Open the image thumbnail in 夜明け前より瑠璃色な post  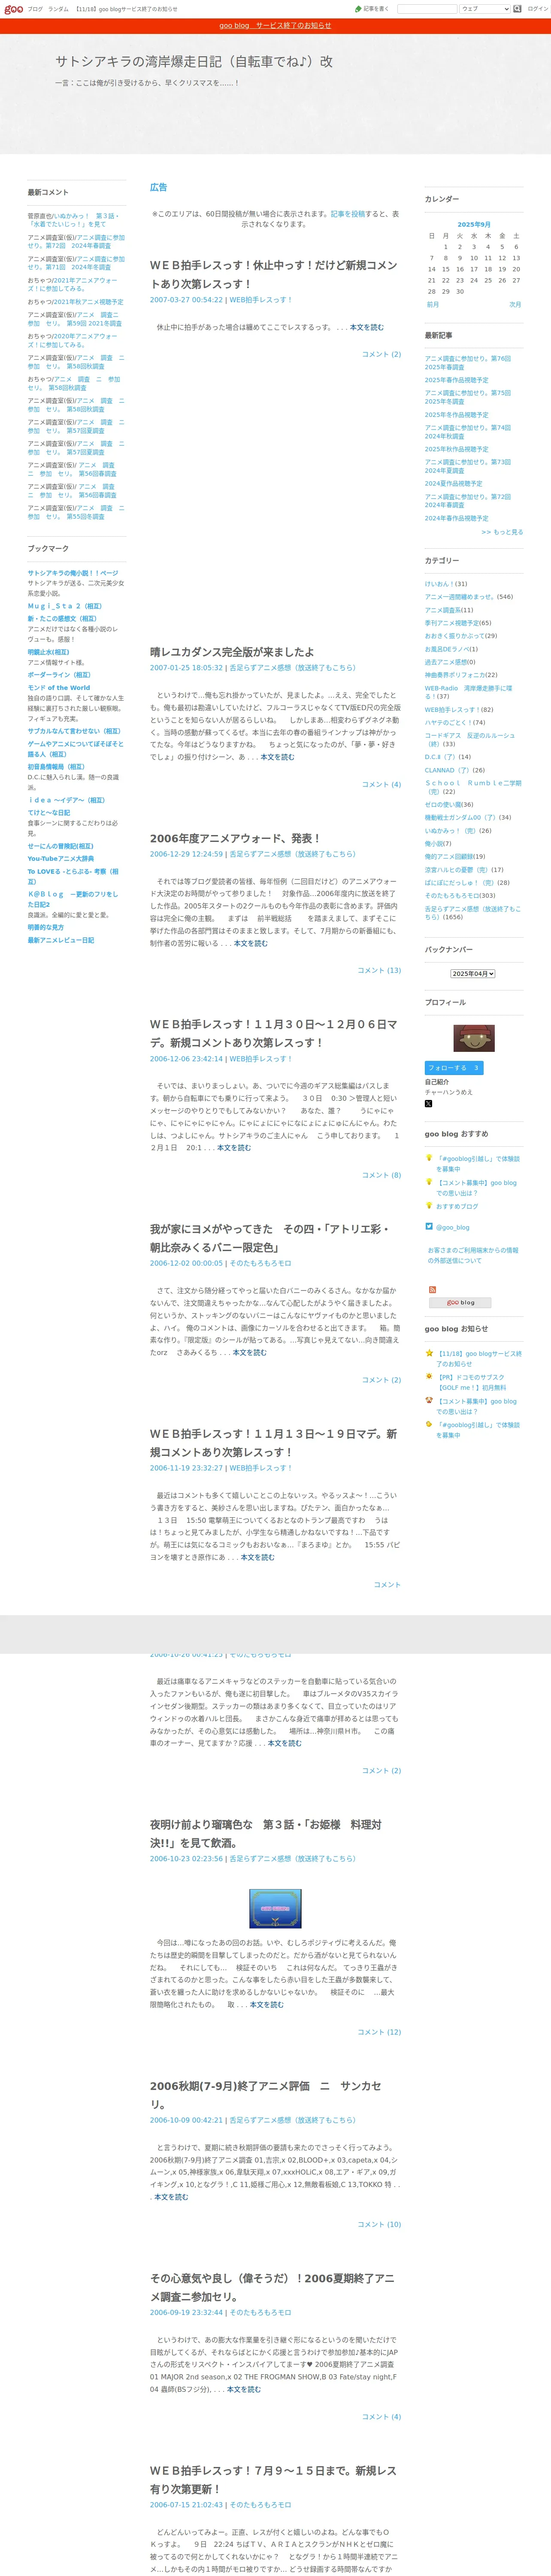[x=275, y=1908]
